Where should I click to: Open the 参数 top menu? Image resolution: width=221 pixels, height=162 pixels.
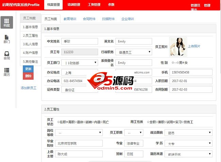(x=111, y=5)
